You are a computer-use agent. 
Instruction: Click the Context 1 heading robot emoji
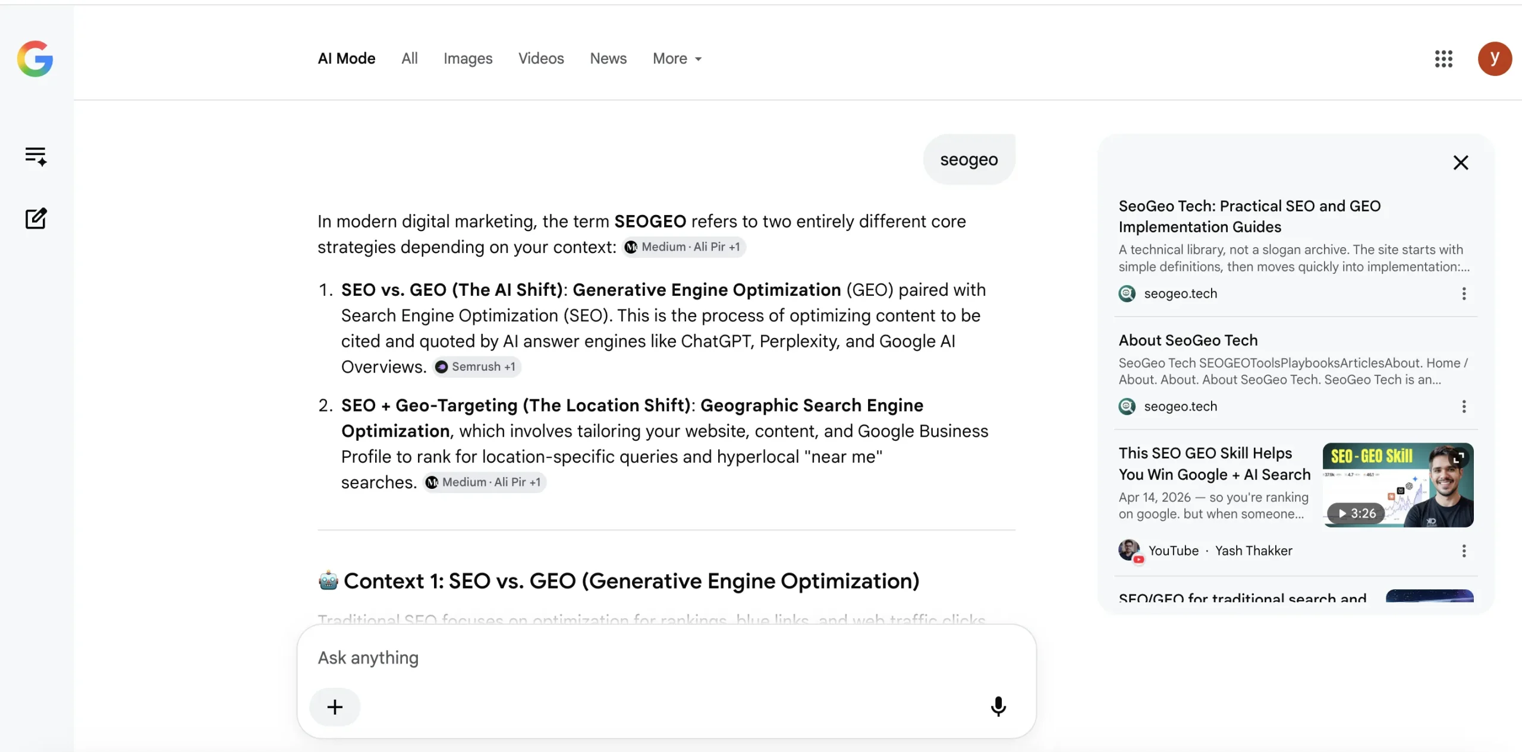(x=328, y=580)
